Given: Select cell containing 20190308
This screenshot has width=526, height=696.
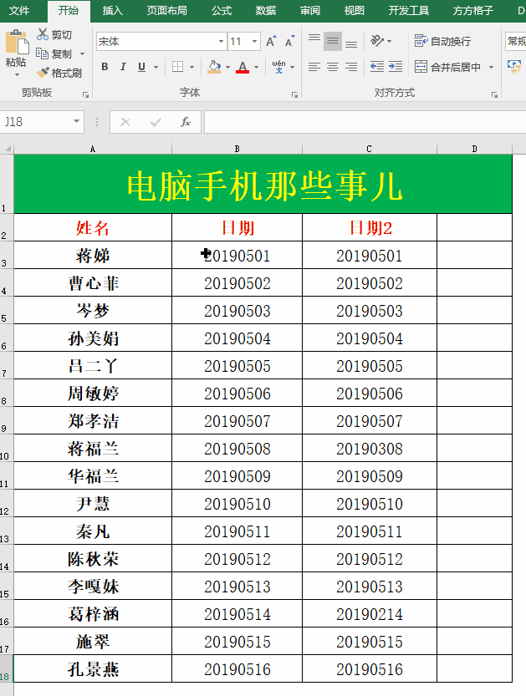Looking at the screenshot, I should point(370,449).
